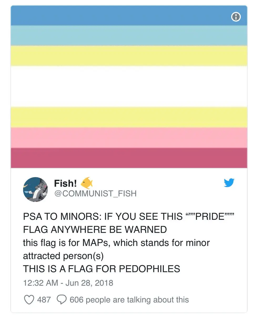258x316 pixels.
Task: Open "606 people are talking about this"
Action: point(129,300)
